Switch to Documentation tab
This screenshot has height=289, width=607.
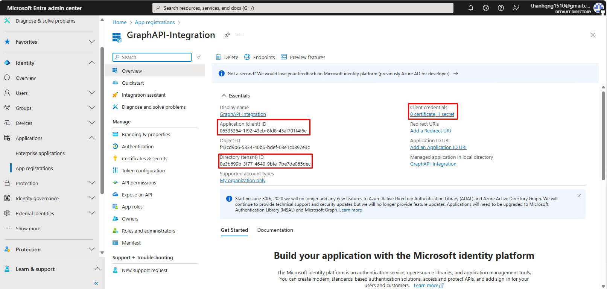point(275,230)
